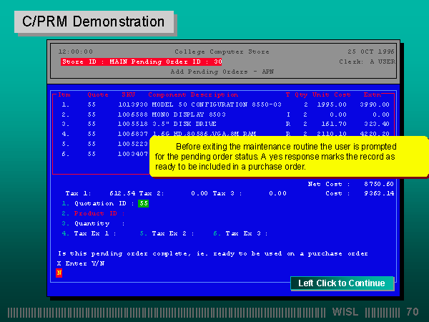Click the Left Click to Continue button
This screenshot has height=322, width=429.
(x=342, y=283)
